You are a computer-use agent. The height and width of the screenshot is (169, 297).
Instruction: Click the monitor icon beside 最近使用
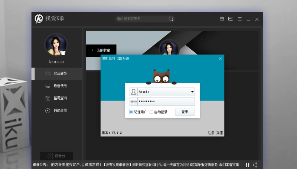coord(48,86)
